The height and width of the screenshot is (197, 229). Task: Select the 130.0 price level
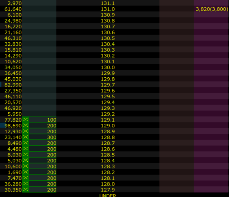tap(108, 67)
